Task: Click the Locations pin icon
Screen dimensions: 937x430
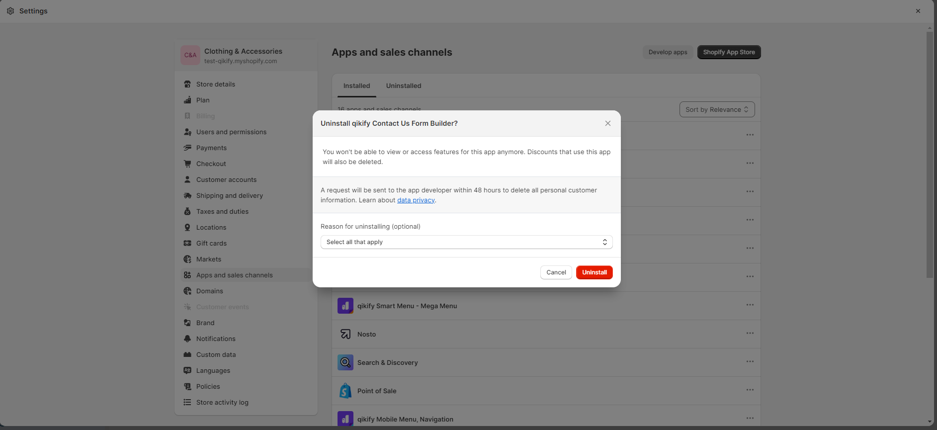Action: click(187, 227)
